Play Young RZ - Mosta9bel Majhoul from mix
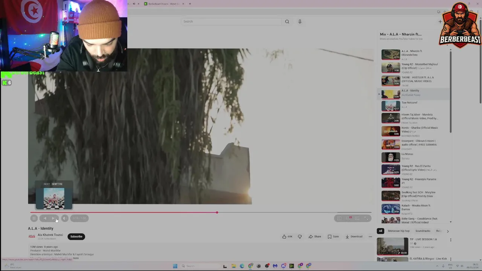This screenshot has width=482, height=271. tap(414, 68)
